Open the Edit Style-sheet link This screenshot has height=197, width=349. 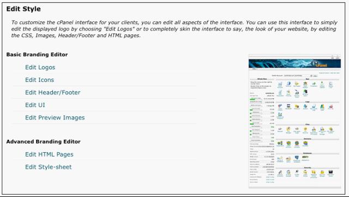(49, 167)
